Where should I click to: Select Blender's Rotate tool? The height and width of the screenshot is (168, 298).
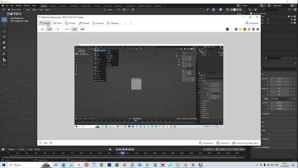click(x=4, y=36)
